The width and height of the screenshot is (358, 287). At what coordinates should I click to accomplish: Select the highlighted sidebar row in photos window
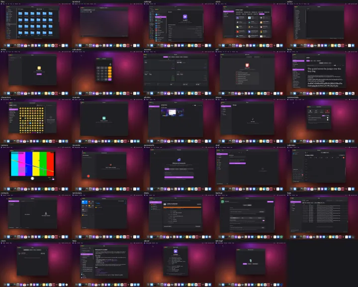click(x=154, y=106)
